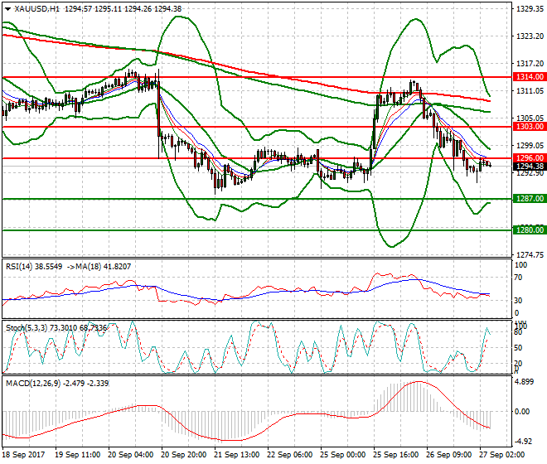The width and height of the screenshot is (547, 464).
Task: Click the 30 level on RSI scale
Action: [518, 301]
